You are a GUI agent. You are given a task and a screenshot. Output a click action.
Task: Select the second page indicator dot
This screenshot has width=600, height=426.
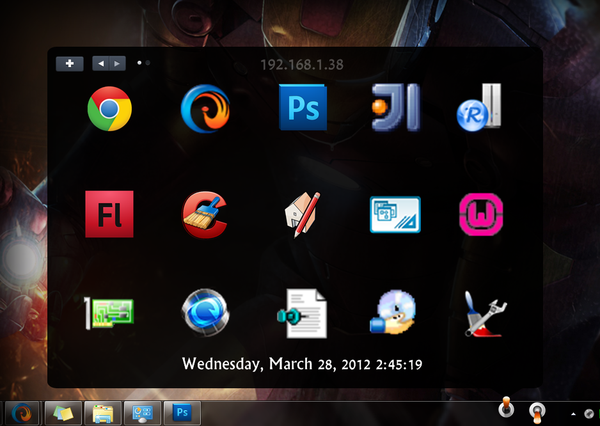click(148, 63)
